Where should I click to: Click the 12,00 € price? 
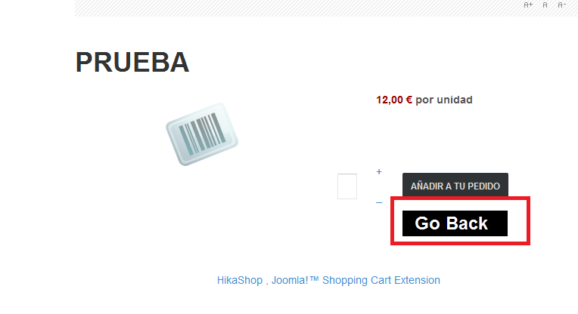pyautogui.click(x=393, y=100)
